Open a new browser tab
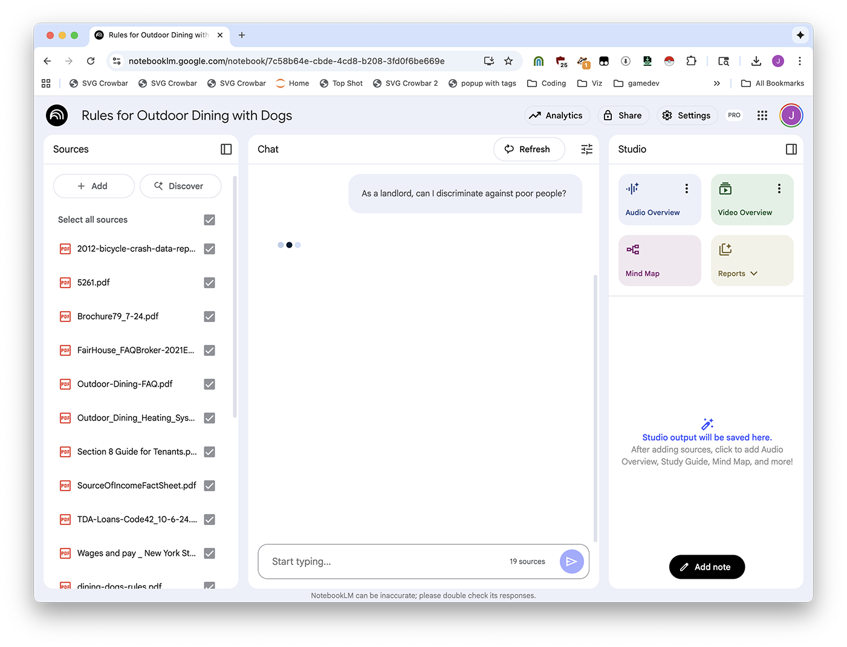 (x=242, y=35)
